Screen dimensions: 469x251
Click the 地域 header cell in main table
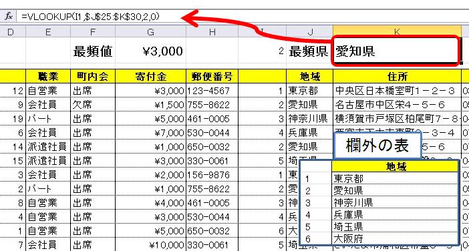(309, 77)
